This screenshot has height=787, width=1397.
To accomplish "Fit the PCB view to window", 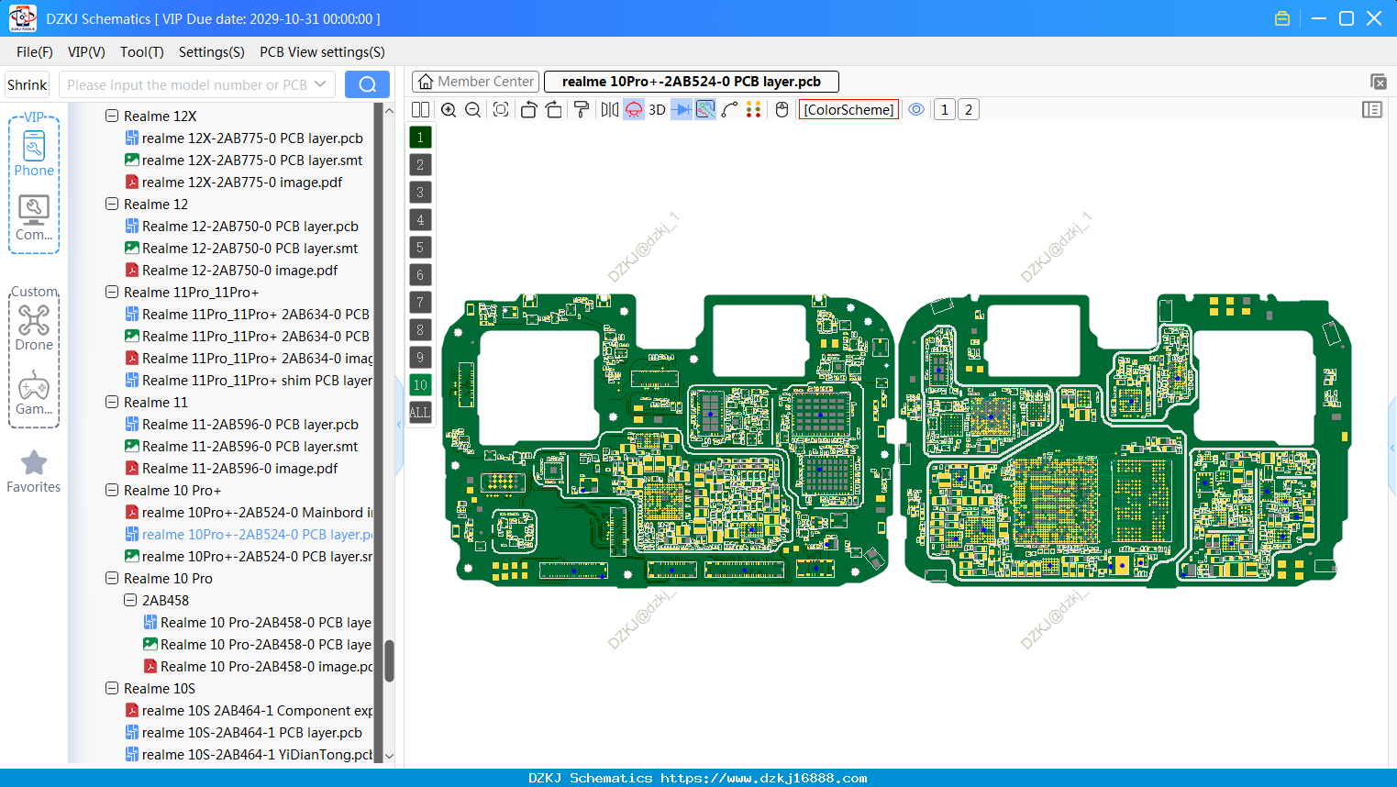I will (501, 110).
